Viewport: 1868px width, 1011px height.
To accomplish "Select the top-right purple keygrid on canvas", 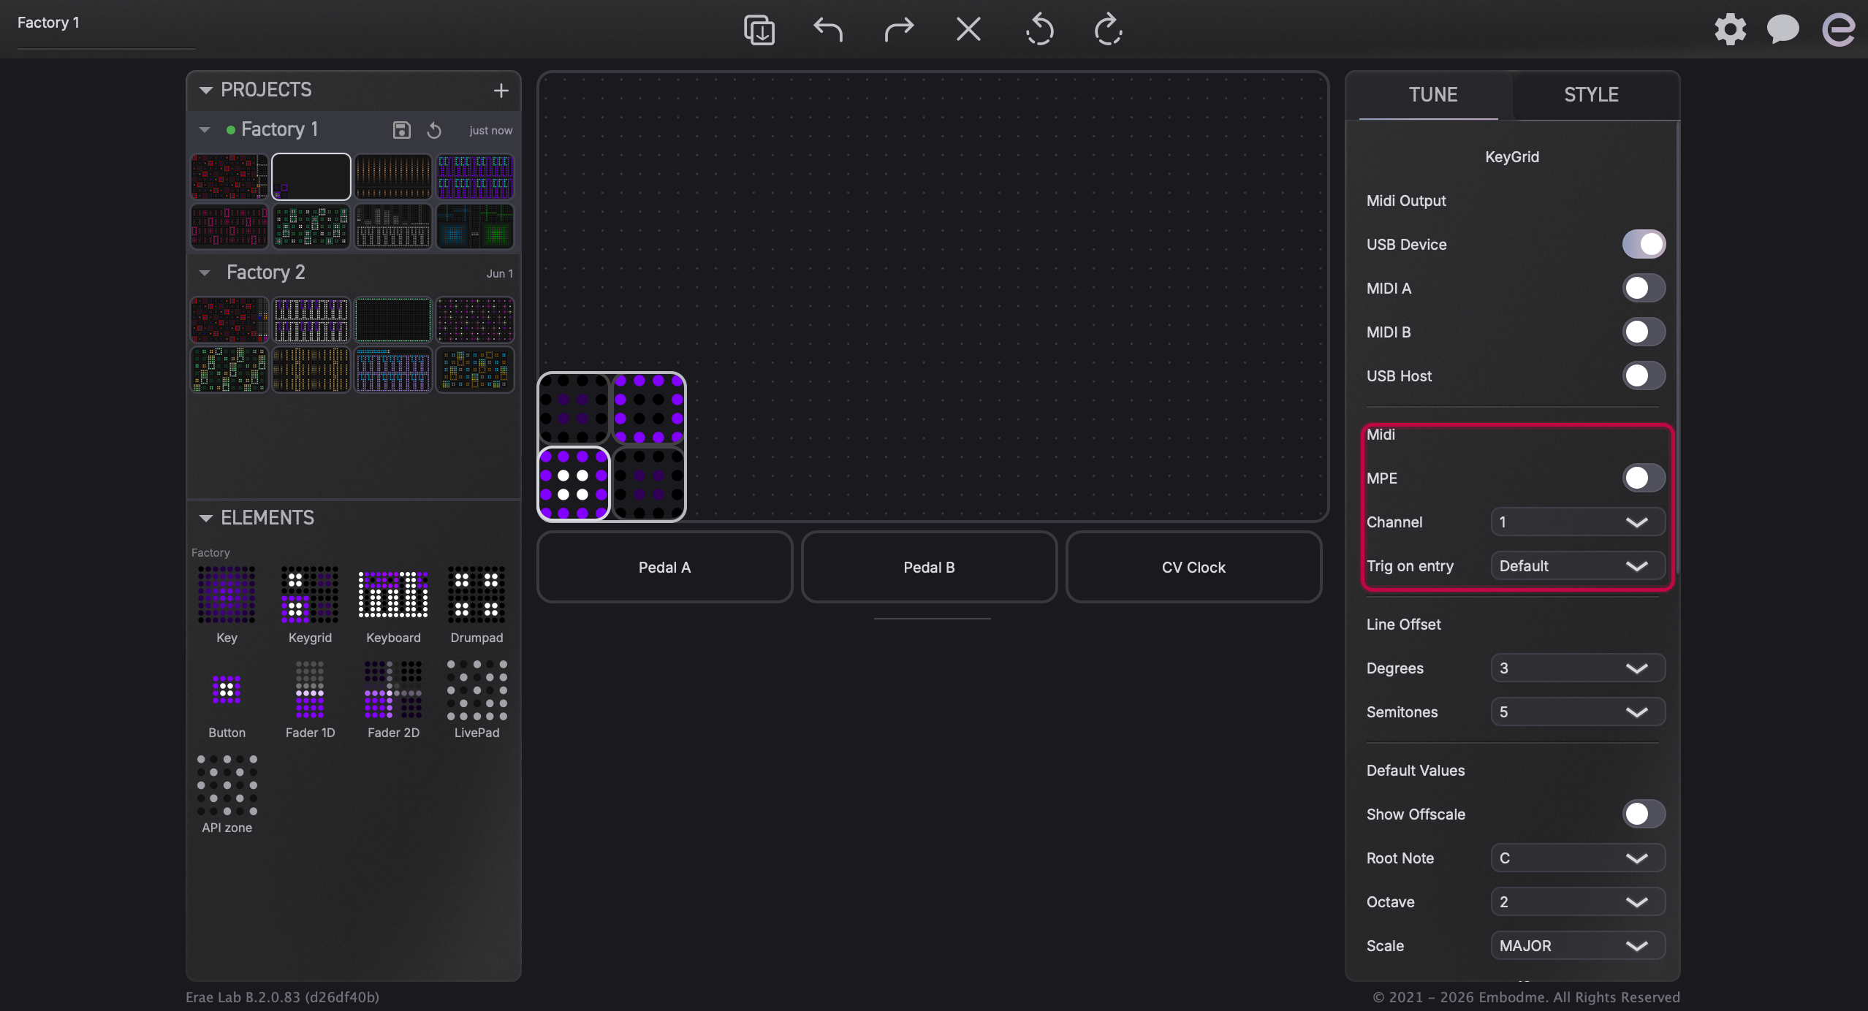I will click(x=649, y=409).
